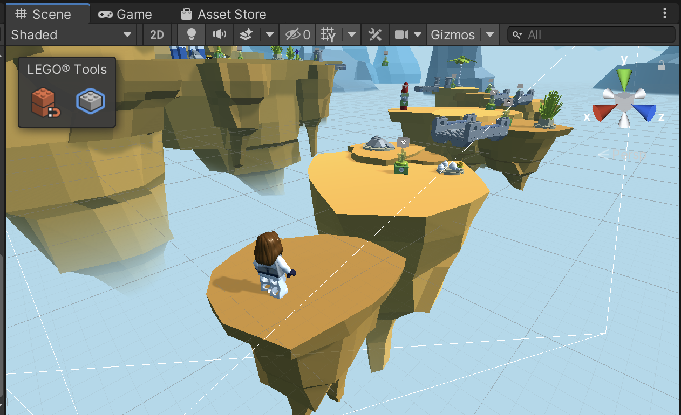Toggle scene effects (skybox, fog) button
Screen dimensions: 681x415
tap(246, 35)
